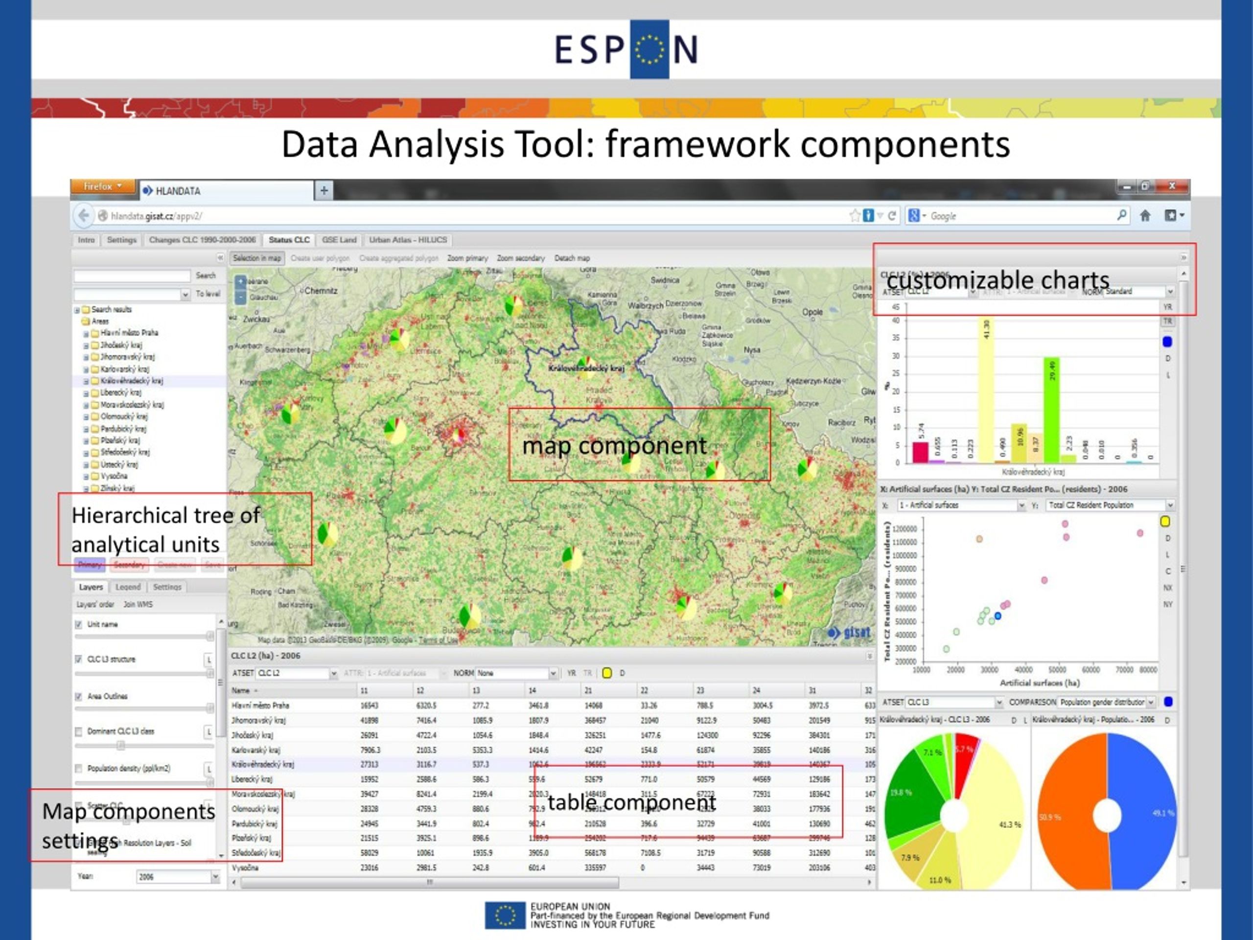Open the Year 2006 dropdown
Image resolution: width=1253 pixels, height=940 pixels.
tap(215, 877)
